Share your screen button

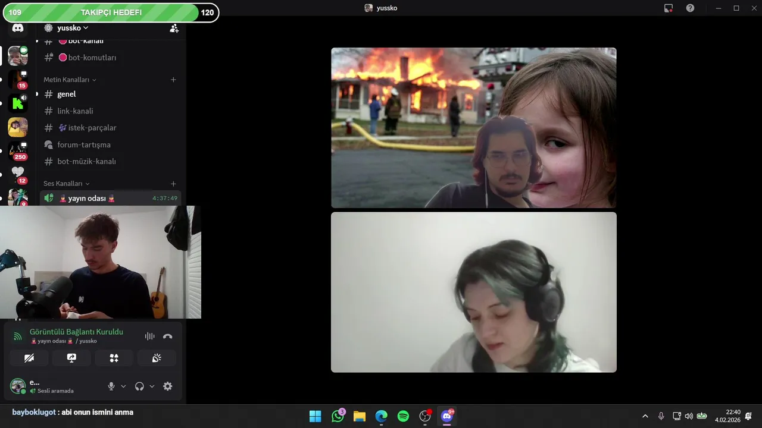tap(71, 358)
